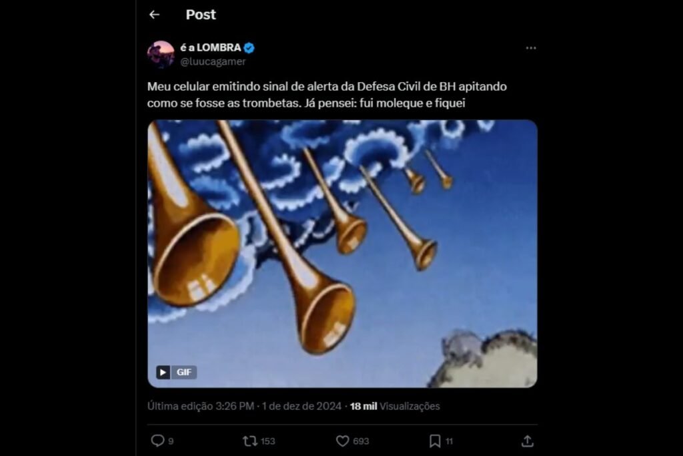The height and width of the screenshot is (456, 683).
Task: Click the reply speech bubble icon
Action: pos(158,441)
